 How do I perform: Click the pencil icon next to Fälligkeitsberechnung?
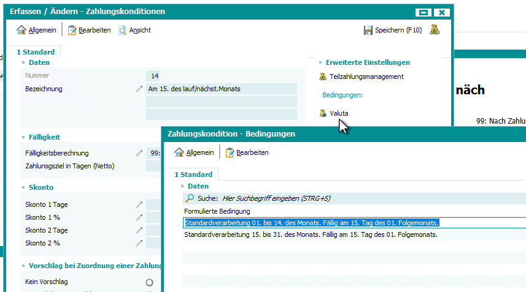coord(139,154)
